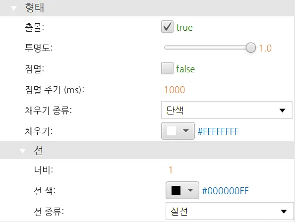The width and height of the screenshot is (295, 222).
Task: Click the #FFFFFFFF fill hex value
Action: click(x=218, y=131)
